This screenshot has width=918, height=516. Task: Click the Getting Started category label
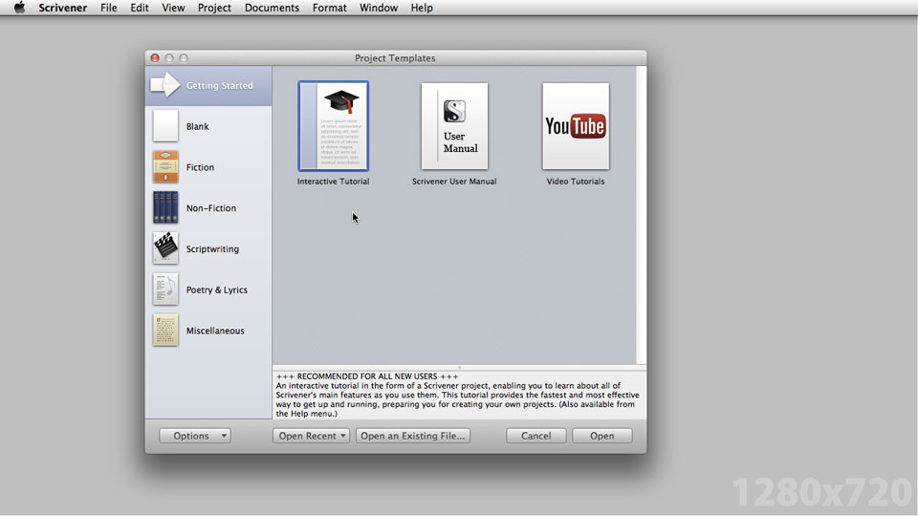coord(220,85)
